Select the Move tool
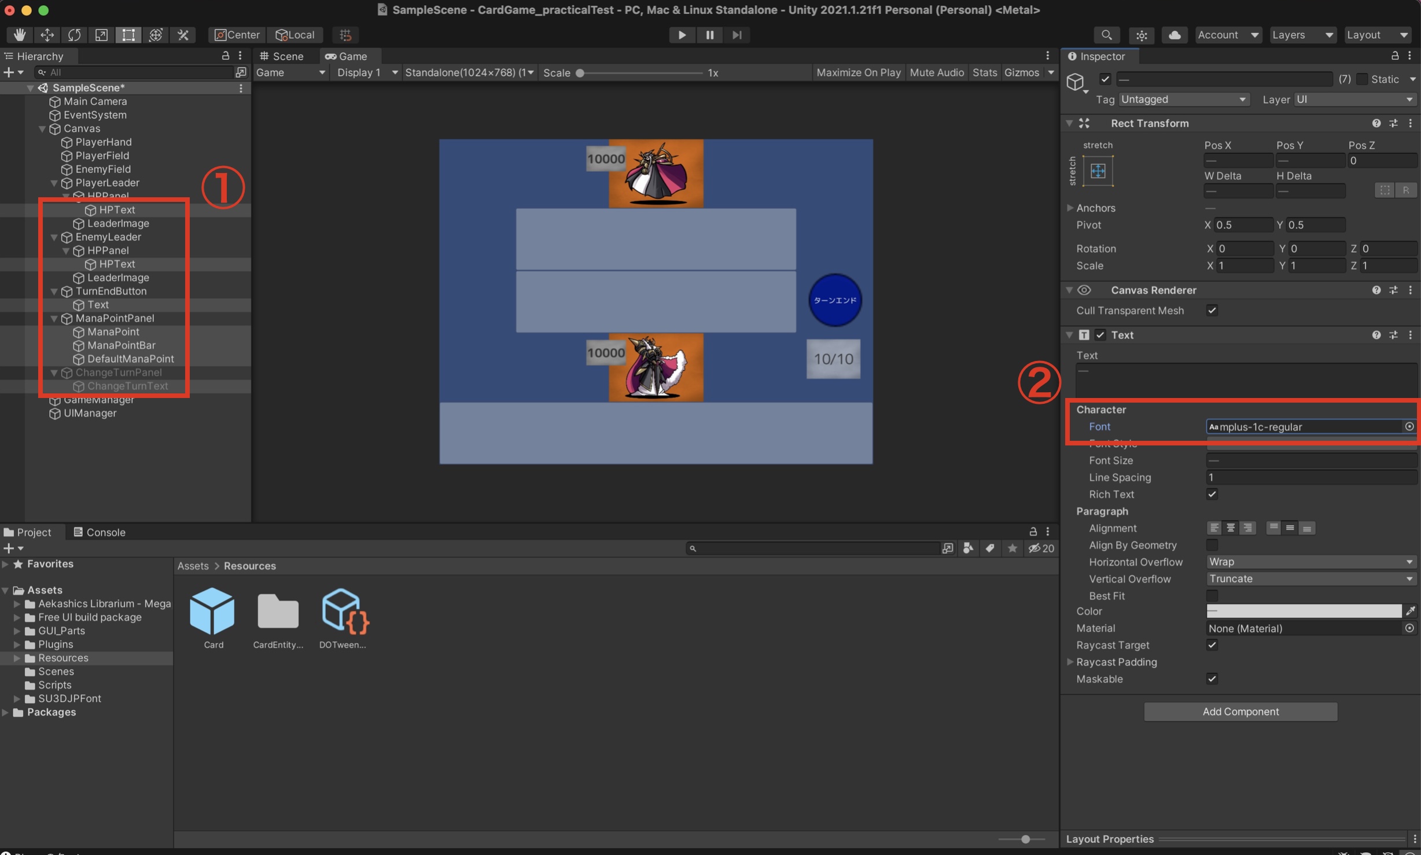This screenshot has width=1421, height=855. click(47, 35)
